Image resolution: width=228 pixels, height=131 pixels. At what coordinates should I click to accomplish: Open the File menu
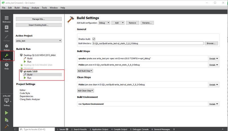point(4,8)
